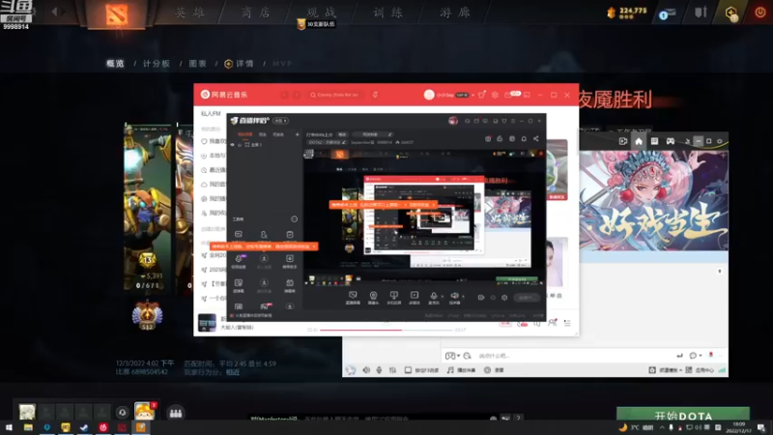This screenshot has width=773, height=435.
Task: Click the 好戏当生 banner image
Action: (x=654, y=201)
